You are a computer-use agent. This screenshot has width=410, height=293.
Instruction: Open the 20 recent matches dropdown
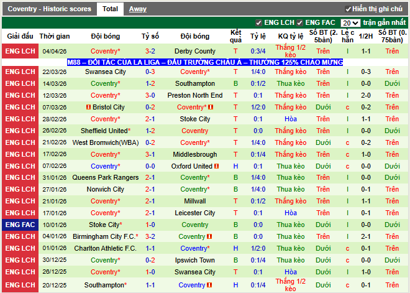[x=350, y=22]
